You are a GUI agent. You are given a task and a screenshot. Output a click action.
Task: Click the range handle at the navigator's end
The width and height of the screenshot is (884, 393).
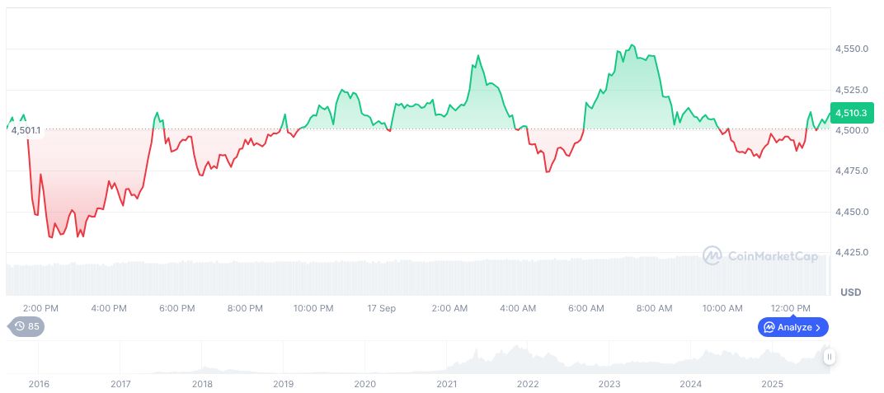pyautogui.click(x=829, y=357)
